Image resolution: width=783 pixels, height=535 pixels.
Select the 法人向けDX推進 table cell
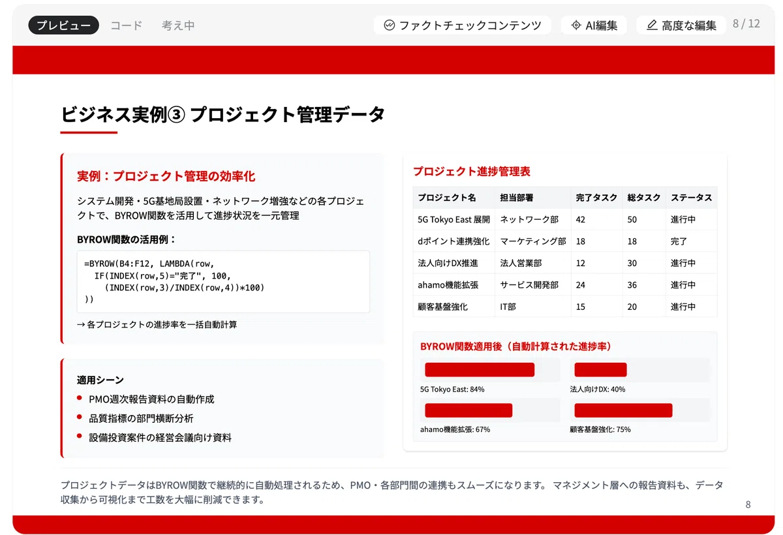(x=453, y=263)
